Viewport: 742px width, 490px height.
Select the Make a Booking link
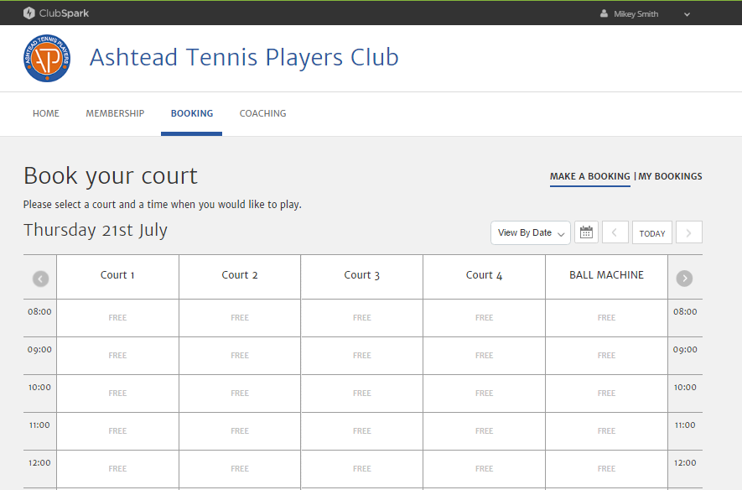[589, 176]
